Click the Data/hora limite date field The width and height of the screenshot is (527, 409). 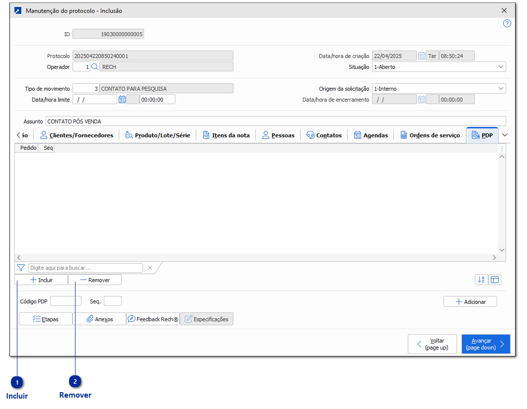tap(95, 100)
